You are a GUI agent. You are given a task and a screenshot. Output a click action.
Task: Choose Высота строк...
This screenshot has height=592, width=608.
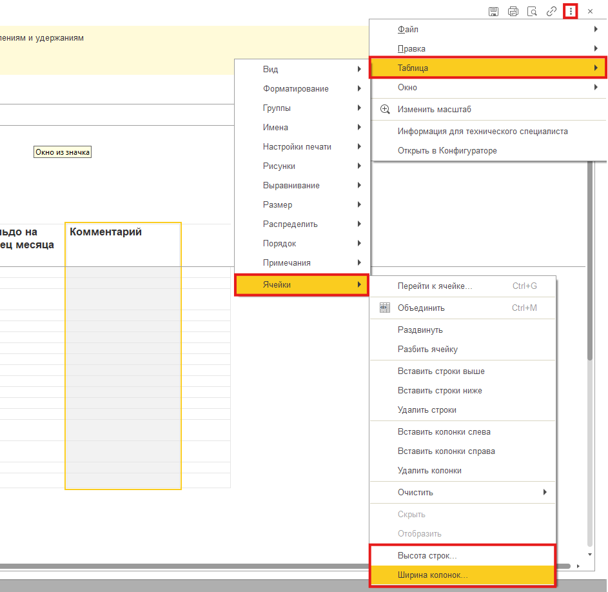click(462, 555)
